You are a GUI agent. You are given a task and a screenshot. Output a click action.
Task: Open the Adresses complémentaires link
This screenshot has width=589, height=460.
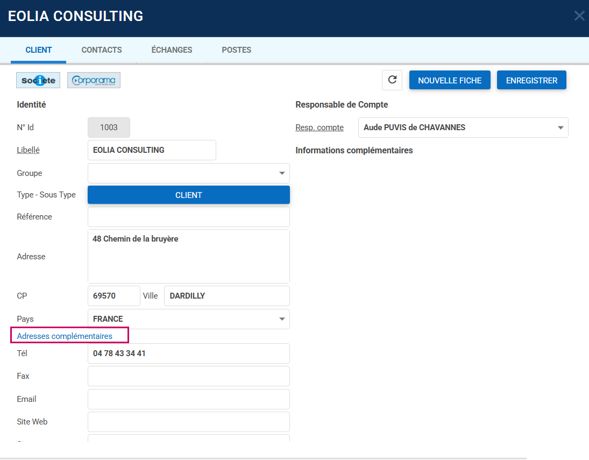(x=65, y=336)
